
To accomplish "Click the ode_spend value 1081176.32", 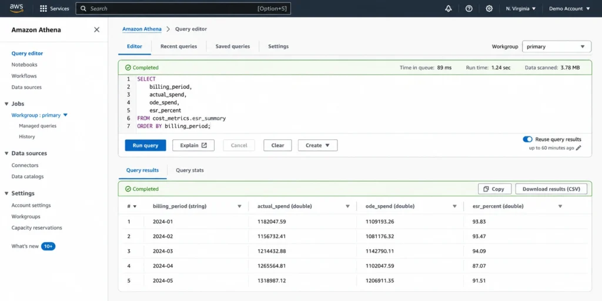I will coord(380,236).
